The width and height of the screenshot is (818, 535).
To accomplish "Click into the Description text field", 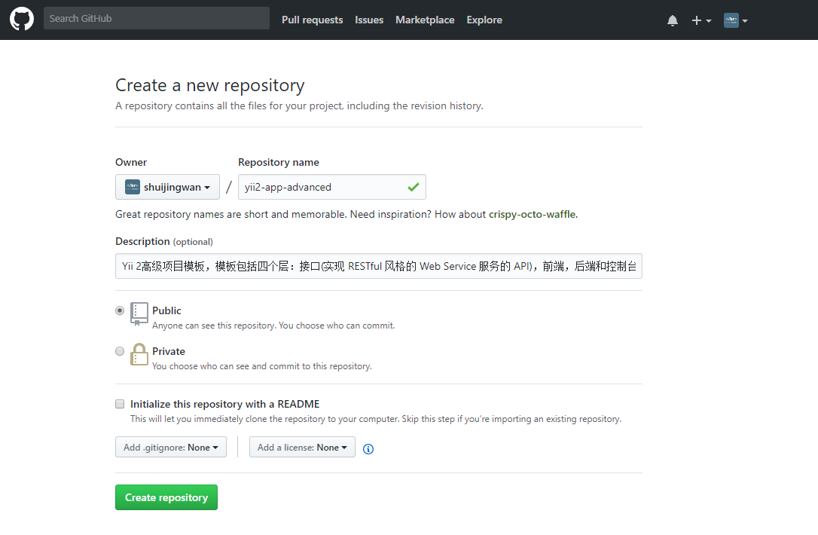I will [x=378, y=266].
